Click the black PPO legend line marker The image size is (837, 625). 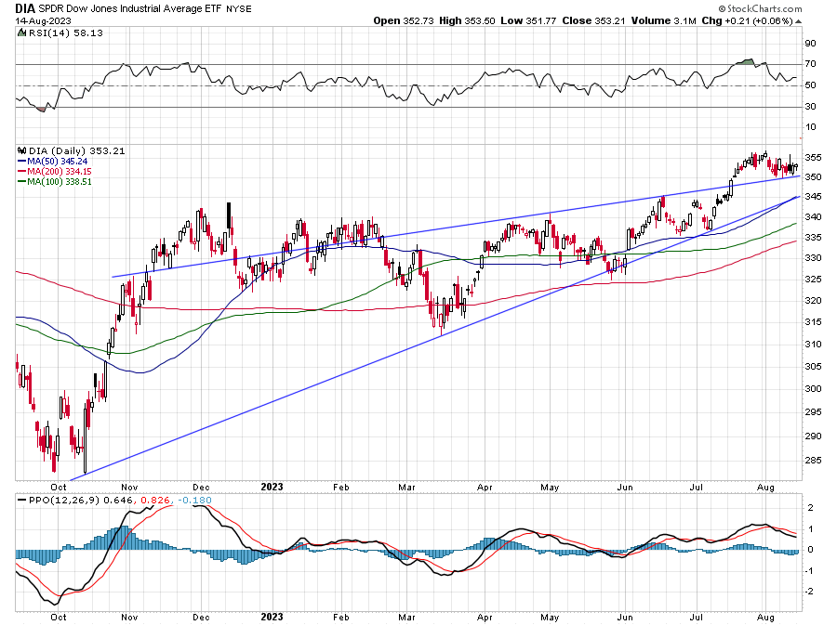point(22,501)
